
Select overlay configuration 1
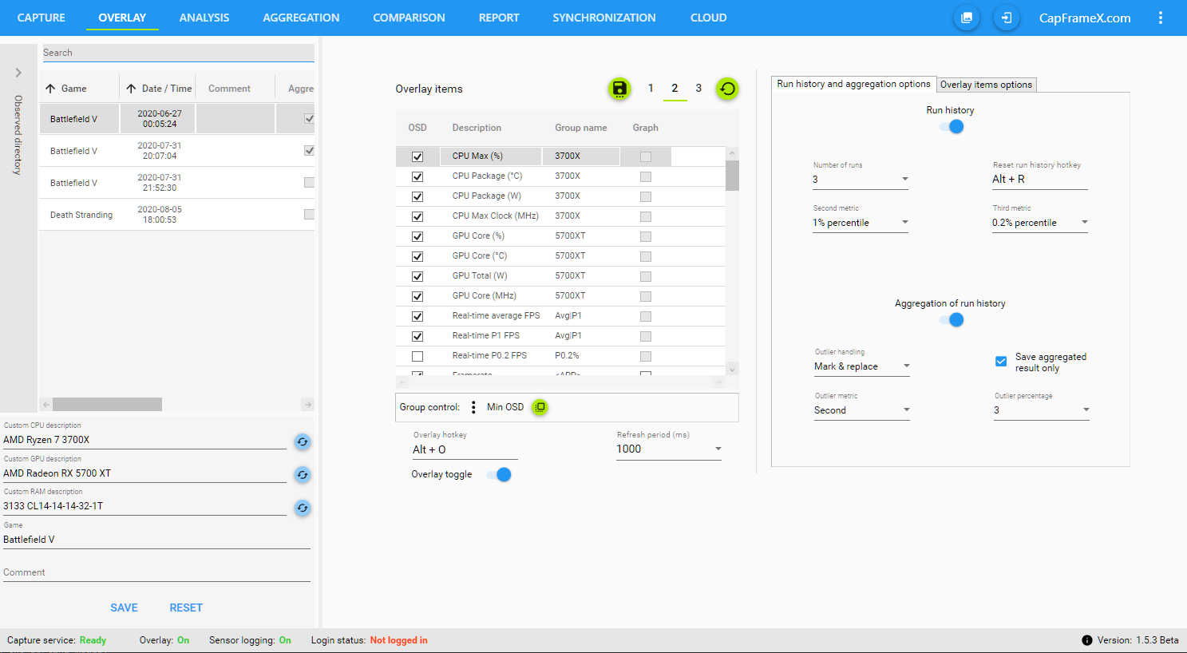pyautogui.click(x=651, y=89)
